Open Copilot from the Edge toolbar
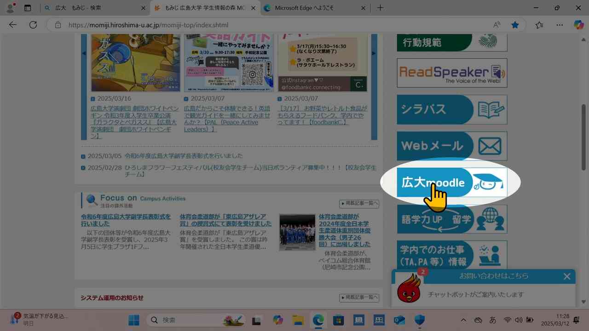This screenshot has width=589, height=331. click(x=578, y=25)
